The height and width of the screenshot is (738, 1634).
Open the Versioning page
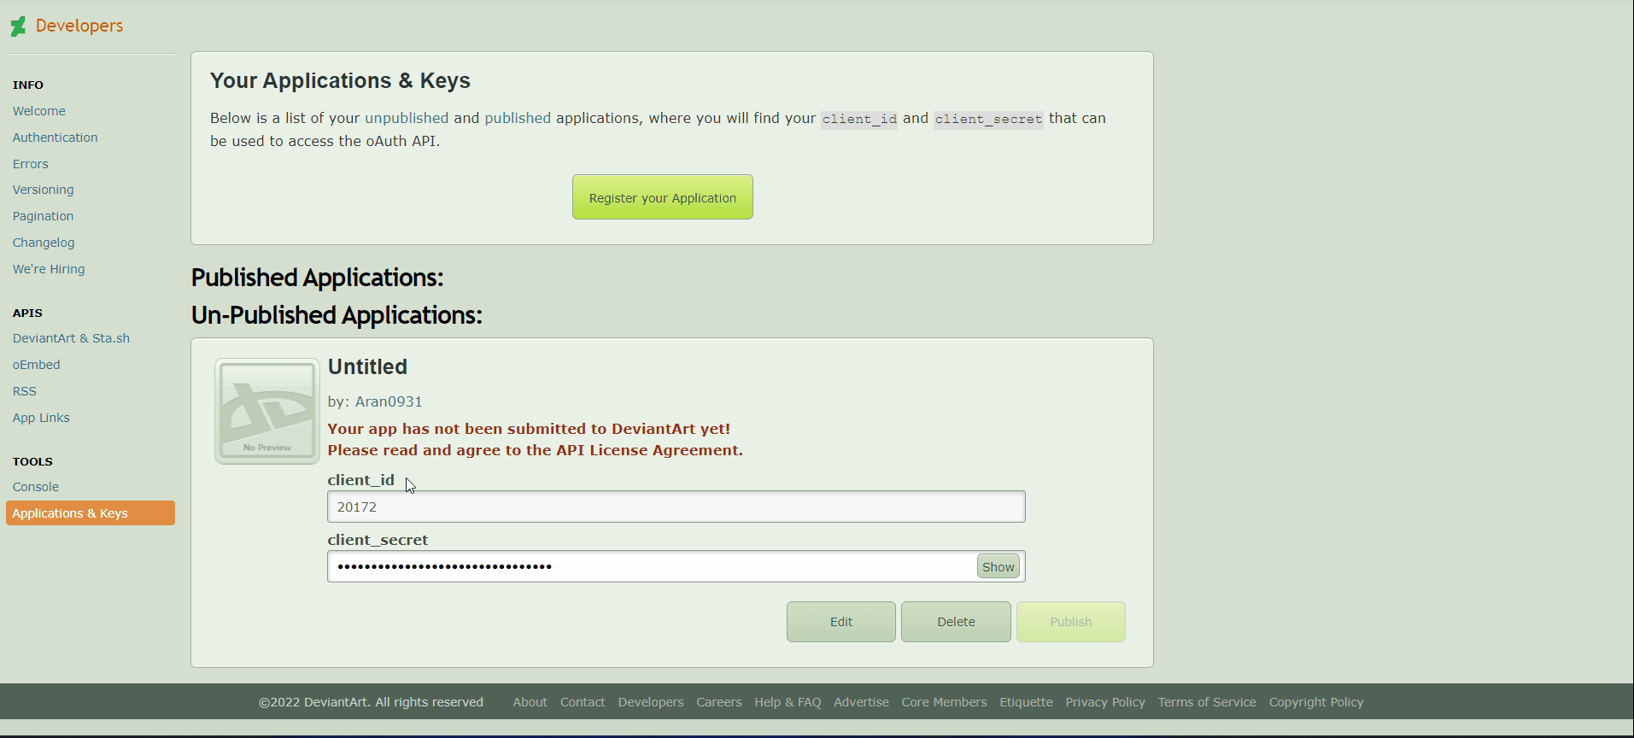coord(44,190)
